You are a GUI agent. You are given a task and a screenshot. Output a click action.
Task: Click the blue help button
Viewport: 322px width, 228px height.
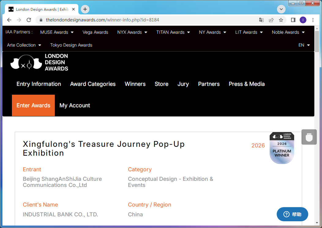click(292, 214)
